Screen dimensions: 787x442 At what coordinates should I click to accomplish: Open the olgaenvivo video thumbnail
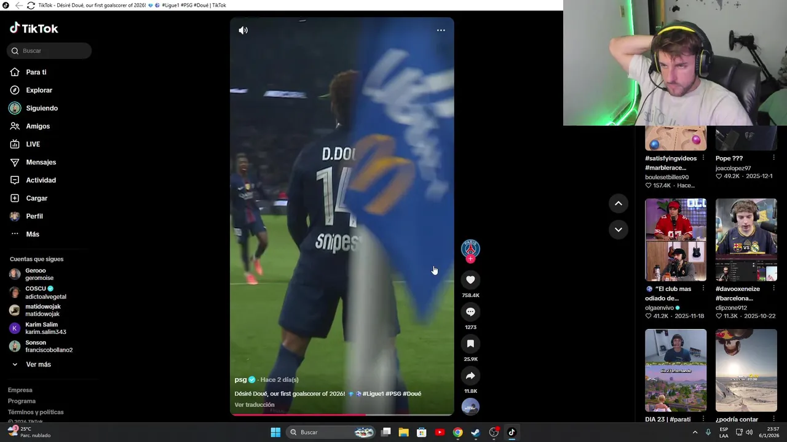(x=676, y=239)
